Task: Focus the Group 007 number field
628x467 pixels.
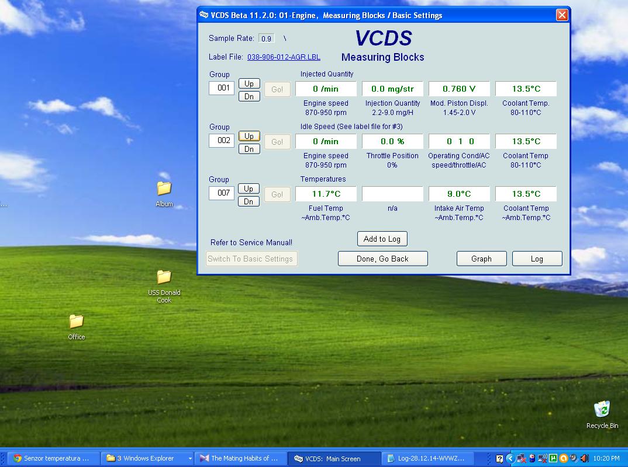Action: pos(222,193)
